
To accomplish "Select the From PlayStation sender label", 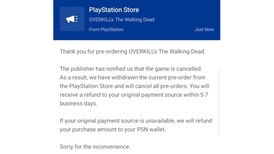I will (106, 30).
